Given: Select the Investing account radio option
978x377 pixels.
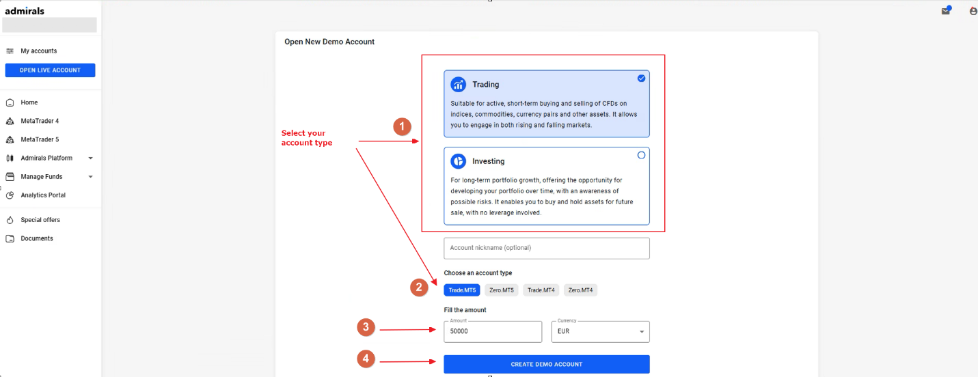Looking at the screenshot, I should tap(641, 155).
